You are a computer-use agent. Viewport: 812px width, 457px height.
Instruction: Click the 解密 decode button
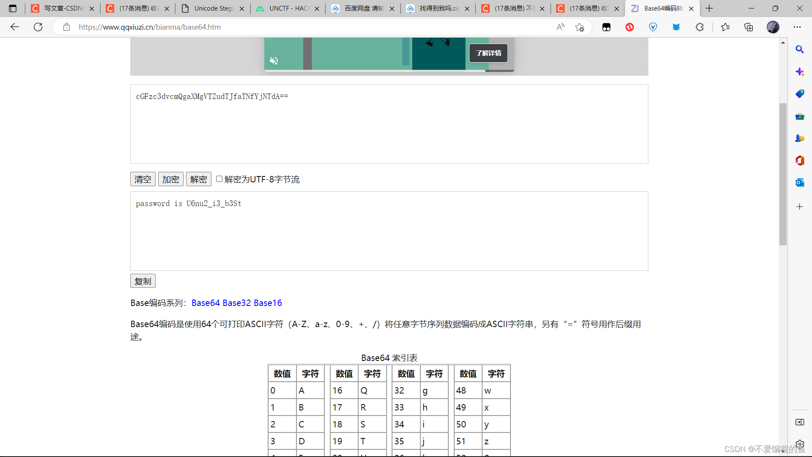tap(198, 179)
